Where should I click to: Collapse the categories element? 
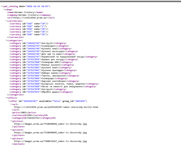tap(6, 40)
